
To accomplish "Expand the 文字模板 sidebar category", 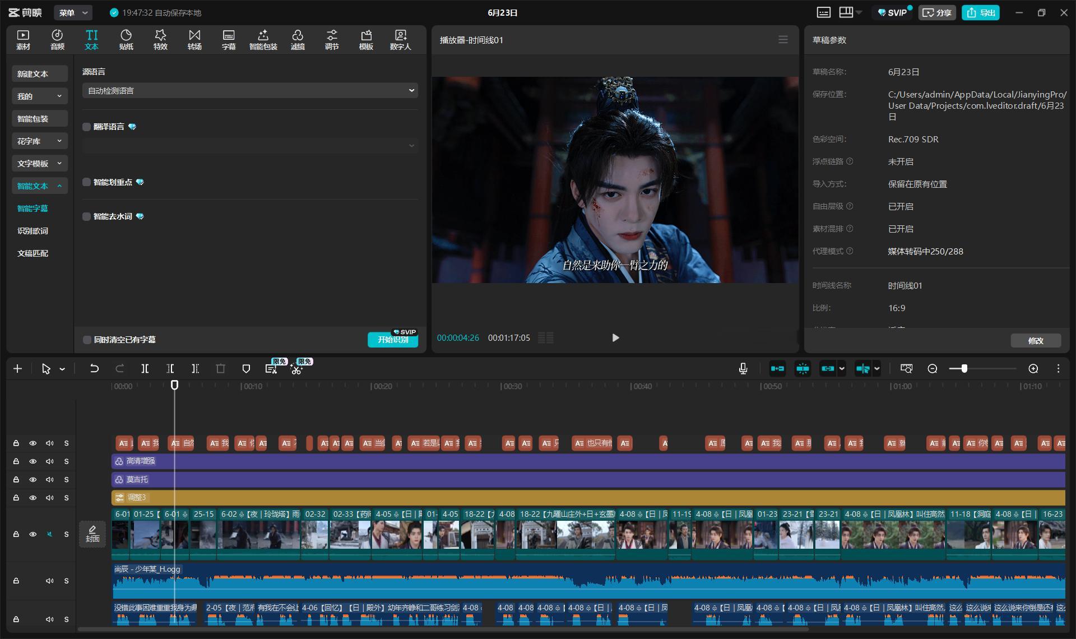I will pos(39,163).
